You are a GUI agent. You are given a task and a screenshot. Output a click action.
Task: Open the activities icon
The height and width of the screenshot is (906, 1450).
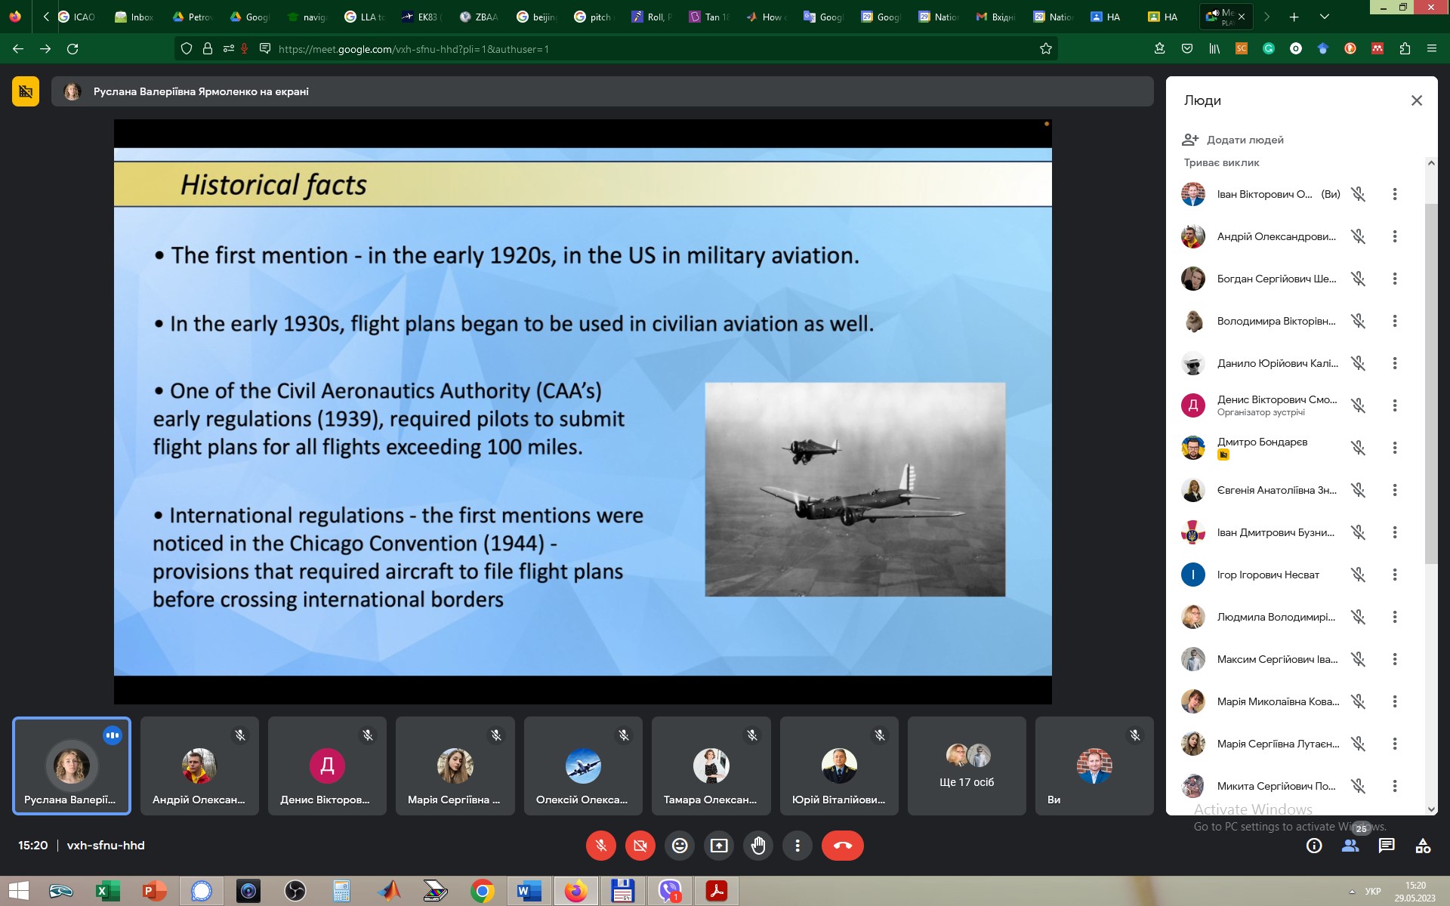[x=1423, y=846]
